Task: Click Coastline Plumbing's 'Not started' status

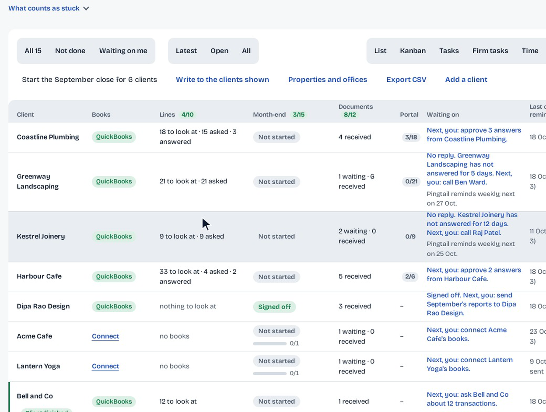Action: [x=276, y=137]
